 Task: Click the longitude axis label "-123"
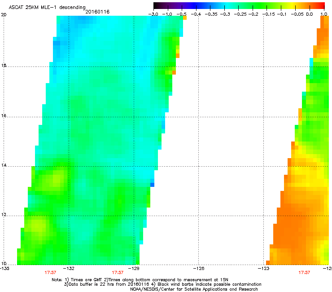[264, 269]
